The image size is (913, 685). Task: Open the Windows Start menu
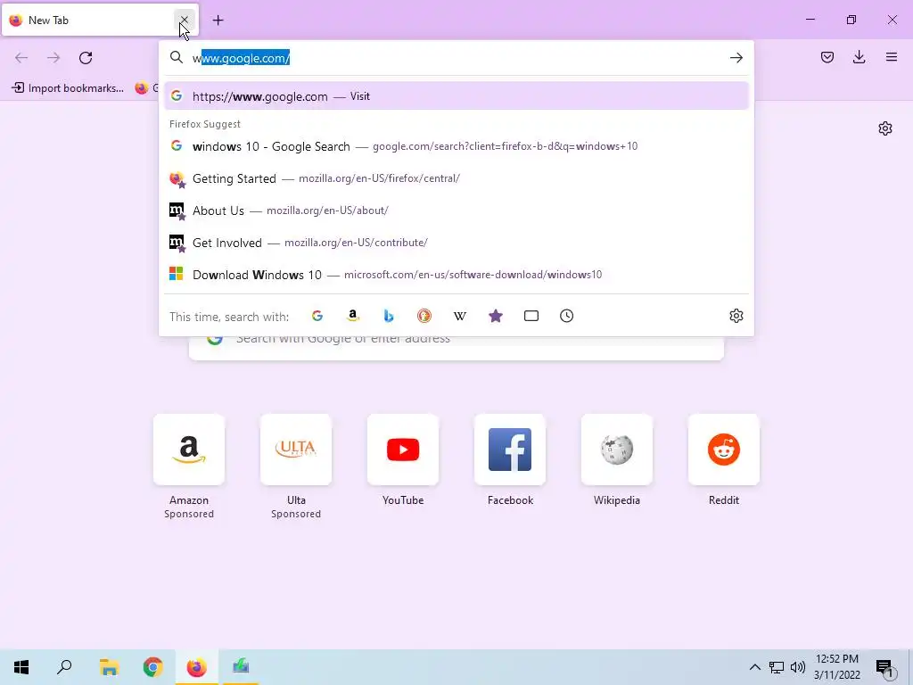[21, 667]
